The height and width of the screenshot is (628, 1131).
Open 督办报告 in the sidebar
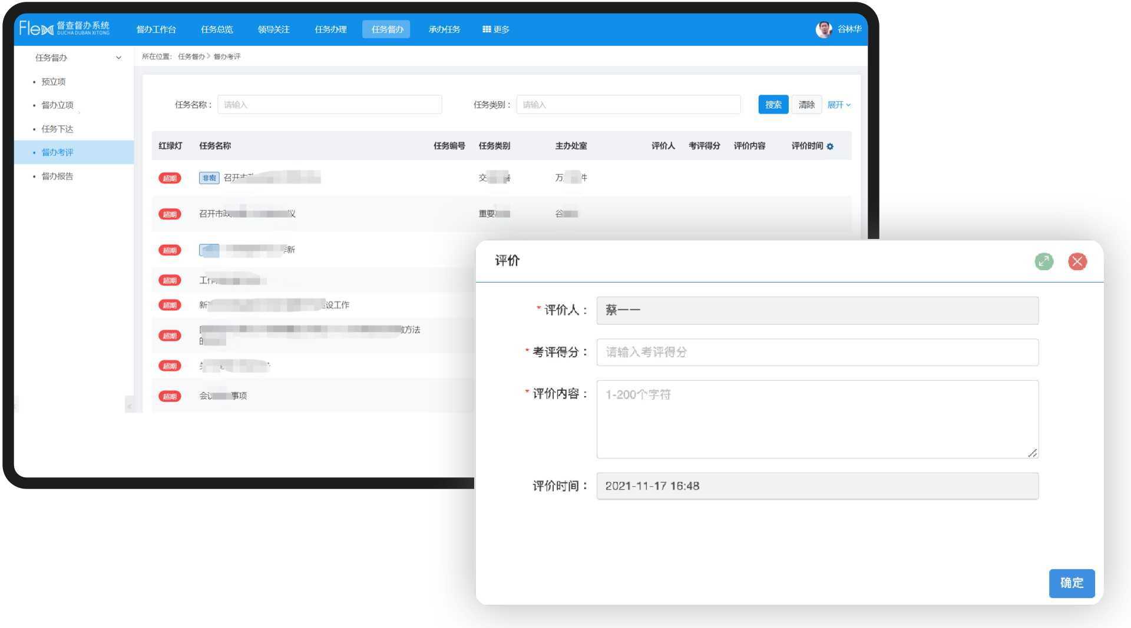coord(57,176)
